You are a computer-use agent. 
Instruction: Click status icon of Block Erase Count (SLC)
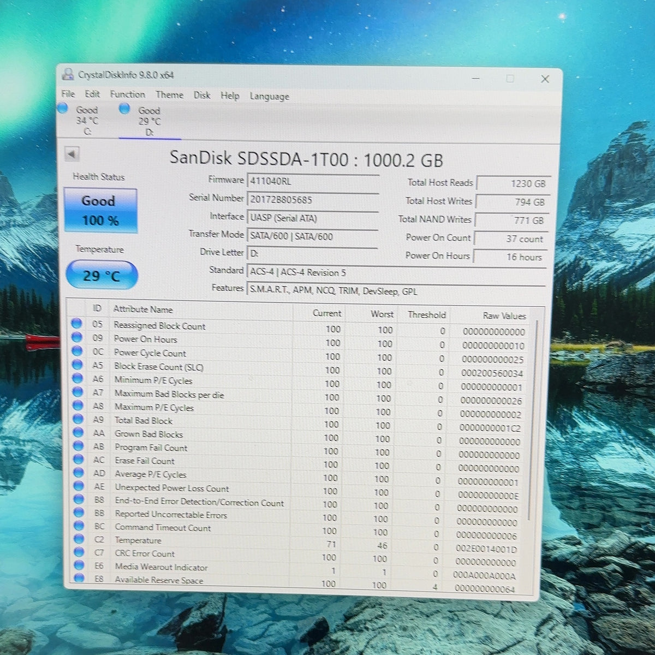click(77, 365)
